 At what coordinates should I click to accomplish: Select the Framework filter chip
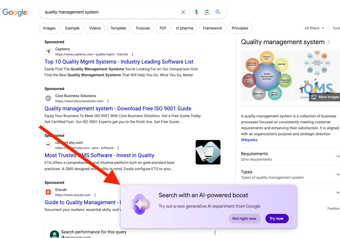click(x=212, y=28)
